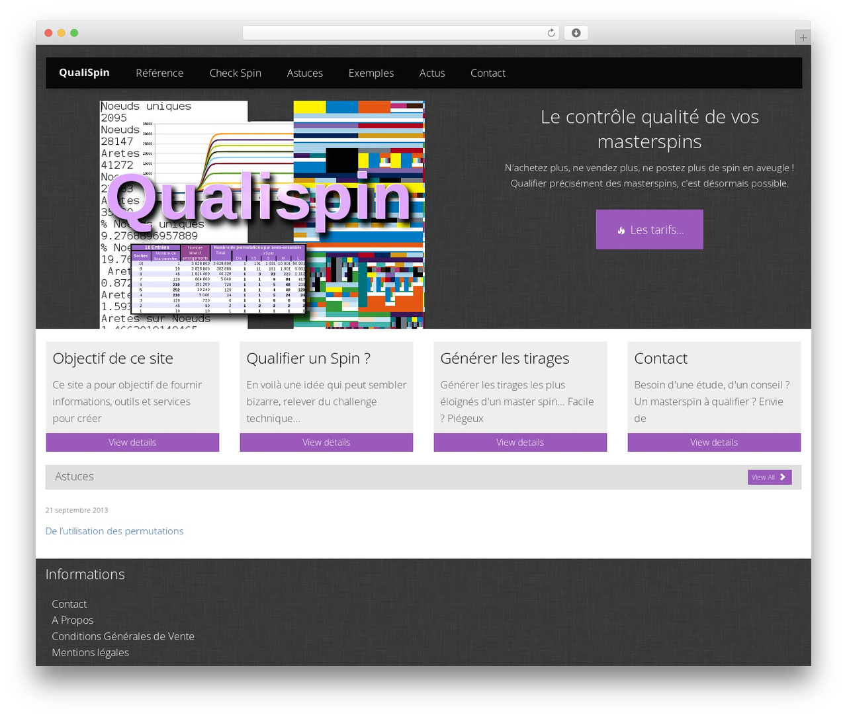Image resolution: width=847 pixels, height=717 pixels.
Task: Add a new browser tab with plus
Action: pyautogui.click(x=803, y=38)
